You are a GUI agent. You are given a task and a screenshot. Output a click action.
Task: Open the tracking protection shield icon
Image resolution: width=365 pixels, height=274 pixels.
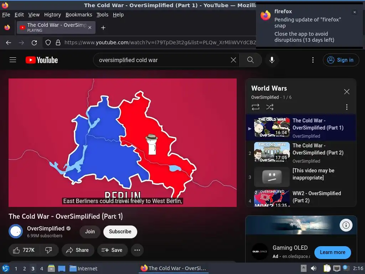coord(48,43)
